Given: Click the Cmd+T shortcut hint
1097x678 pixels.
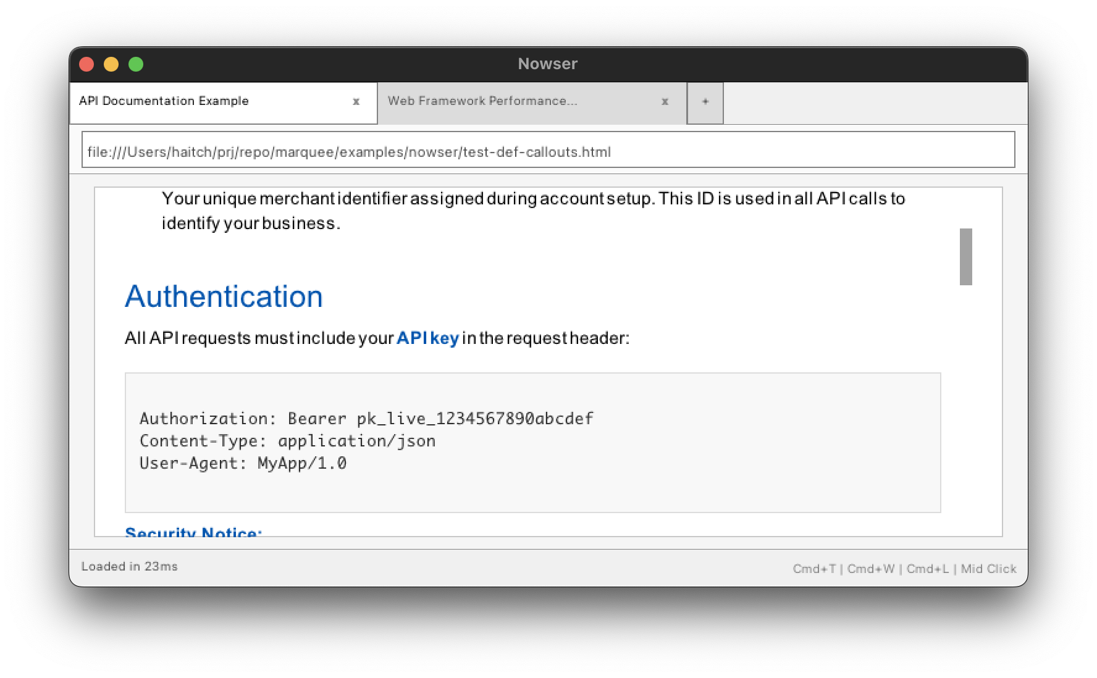Looking at the screenshot, I should [814, 569].
